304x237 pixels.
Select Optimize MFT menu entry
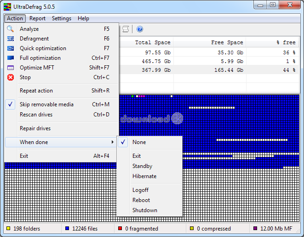62,68
